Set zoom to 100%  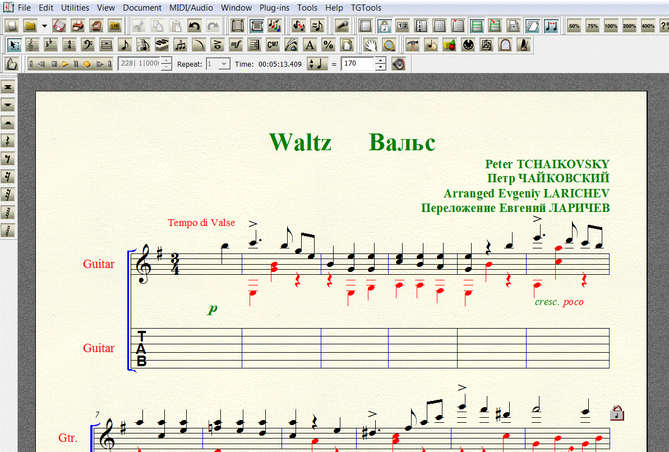(611, 26)
